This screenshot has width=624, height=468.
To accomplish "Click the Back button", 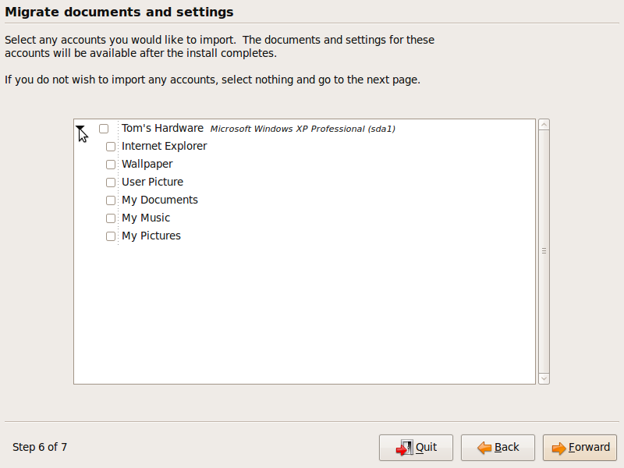I will pyautogui.click(x=498, y=448).
